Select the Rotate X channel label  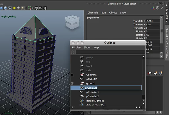(141, 31)
